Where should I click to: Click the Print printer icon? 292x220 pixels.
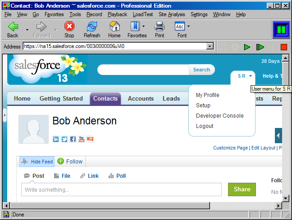pyautogui.click(x=160, y=26)
